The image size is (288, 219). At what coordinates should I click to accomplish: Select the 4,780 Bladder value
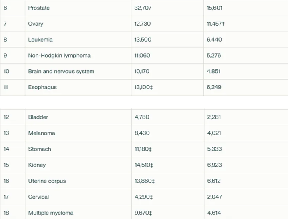[x=142, y=117]
